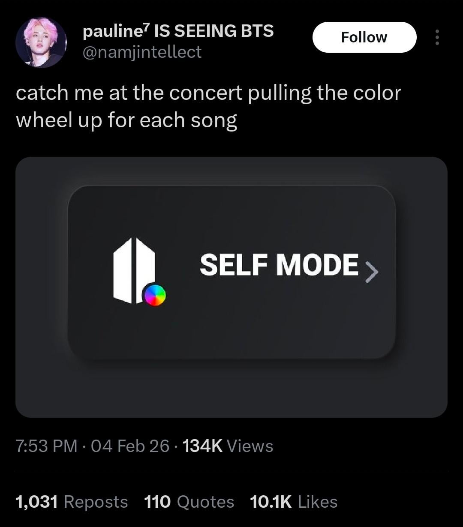The width and height of the screenshot is (463, 527).
Task: Open the pauline IS SEEING BTS profile name
Action: pyautogui.click(x=178, y=31)
